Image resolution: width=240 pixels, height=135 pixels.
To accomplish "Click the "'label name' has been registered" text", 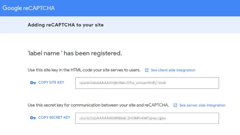I will pyautogui.click(x=75, y=53).
